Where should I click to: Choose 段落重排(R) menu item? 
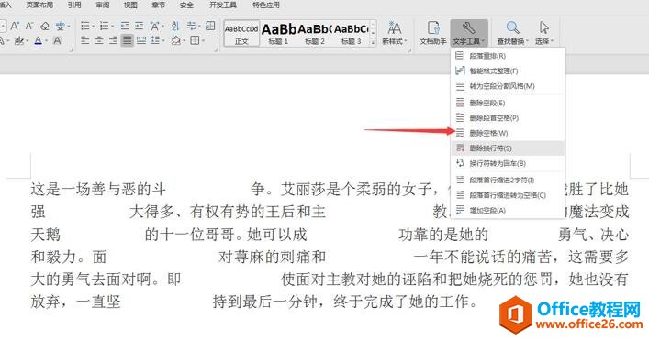pyautogui.click(x=508, y=55)
